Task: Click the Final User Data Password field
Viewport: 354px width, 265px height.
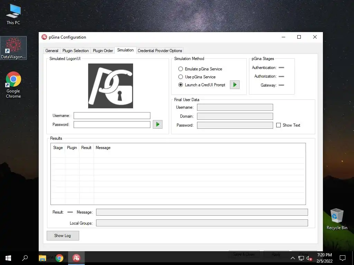Action: pyautogui.click(x=235, y=125)
